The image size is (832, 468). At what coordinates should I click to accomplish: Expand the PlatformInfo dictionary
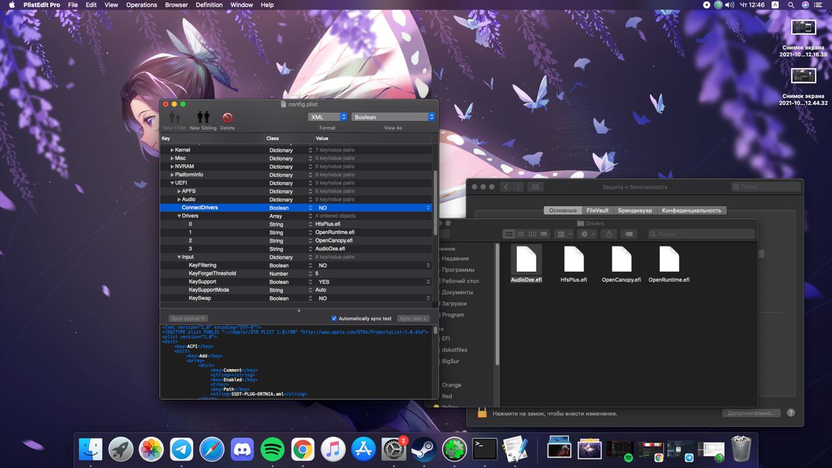click(x=172, y=175)
